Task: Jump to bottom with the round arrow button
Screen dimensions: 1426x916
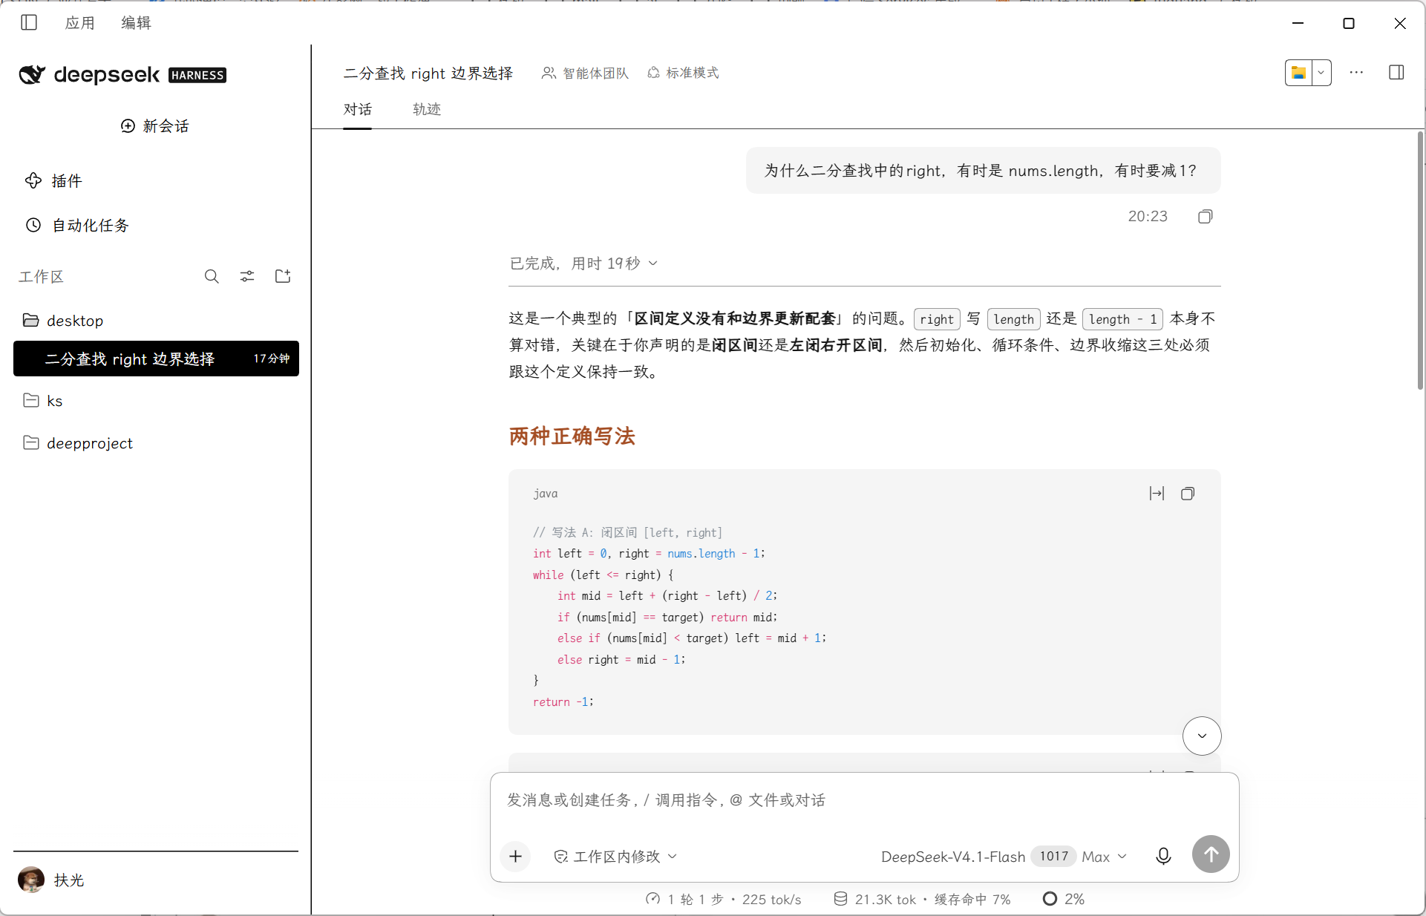Action: pyautogui.click(x=1202, y=736)
